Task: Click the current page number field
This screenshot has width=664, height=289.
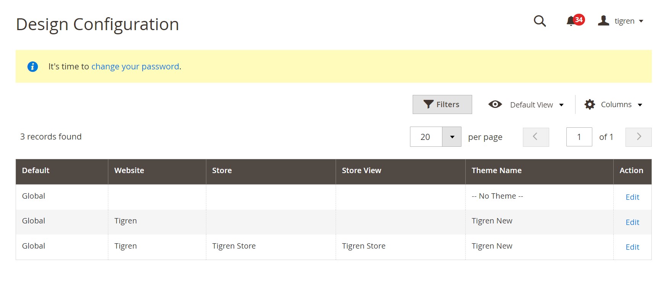Action: [579, 137]
